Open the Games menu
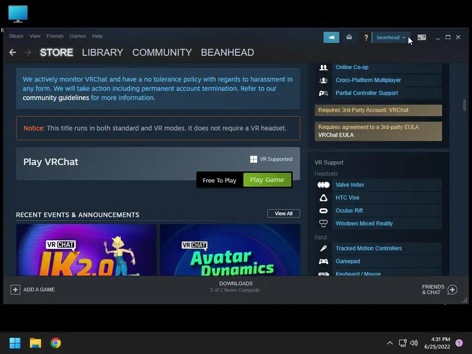The width and height of the screenshot is (472, 354). tap(77, 36)
